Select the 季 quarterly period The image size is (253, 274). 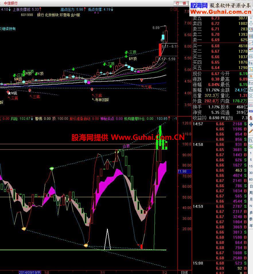tap(251, 219)
